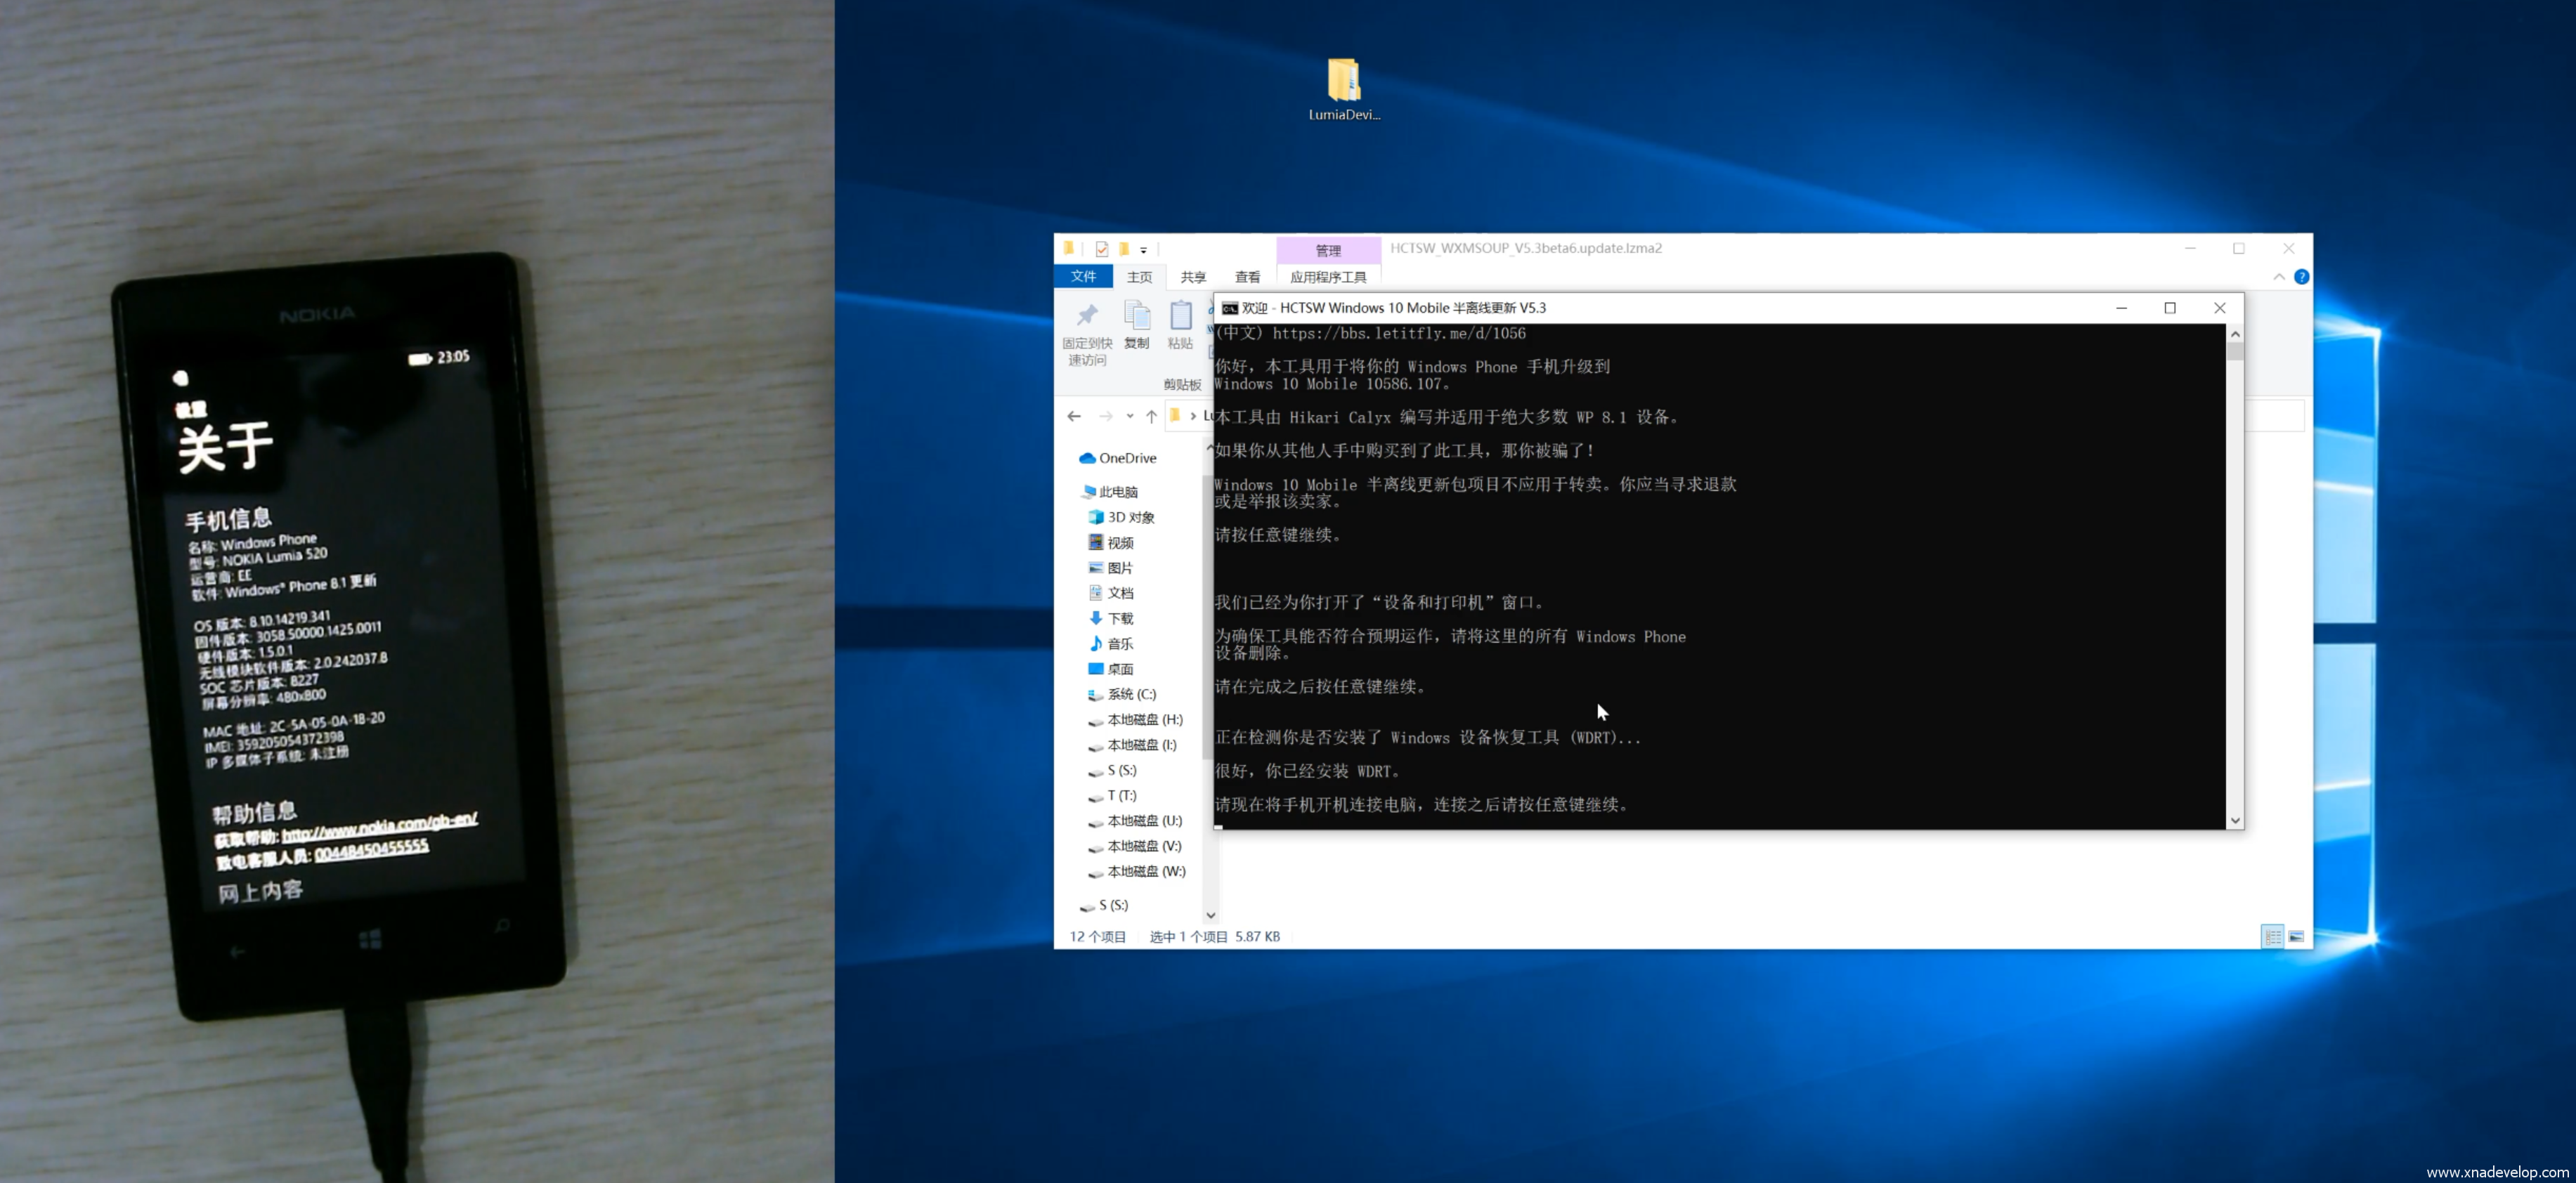
Task: Open Customize Quick Access Toolbar dropdown
Action: coord(1143,250)
